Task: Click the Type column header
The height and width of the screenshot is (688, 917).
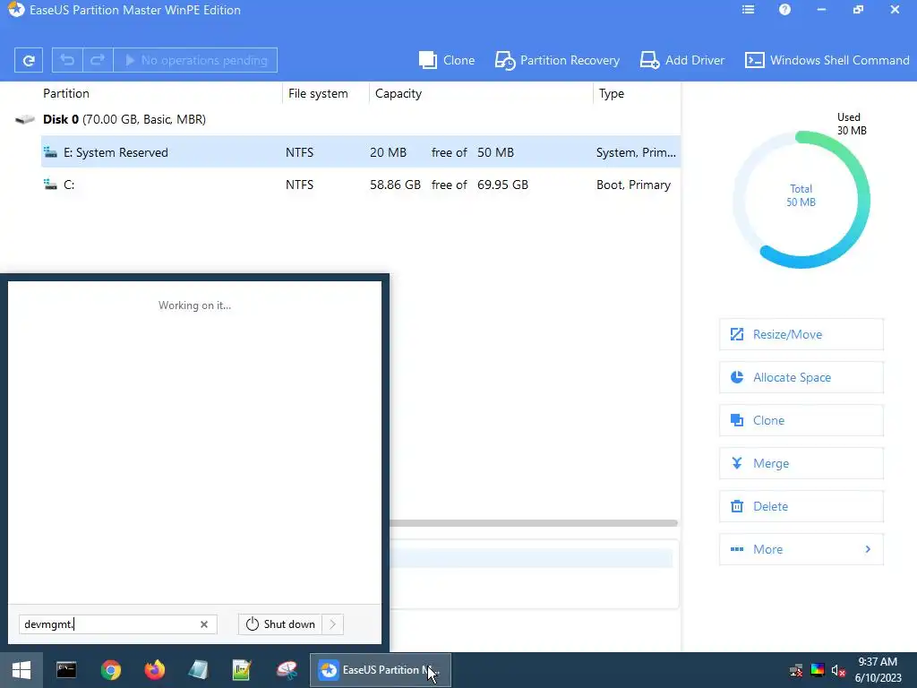Action: [611, 93]
